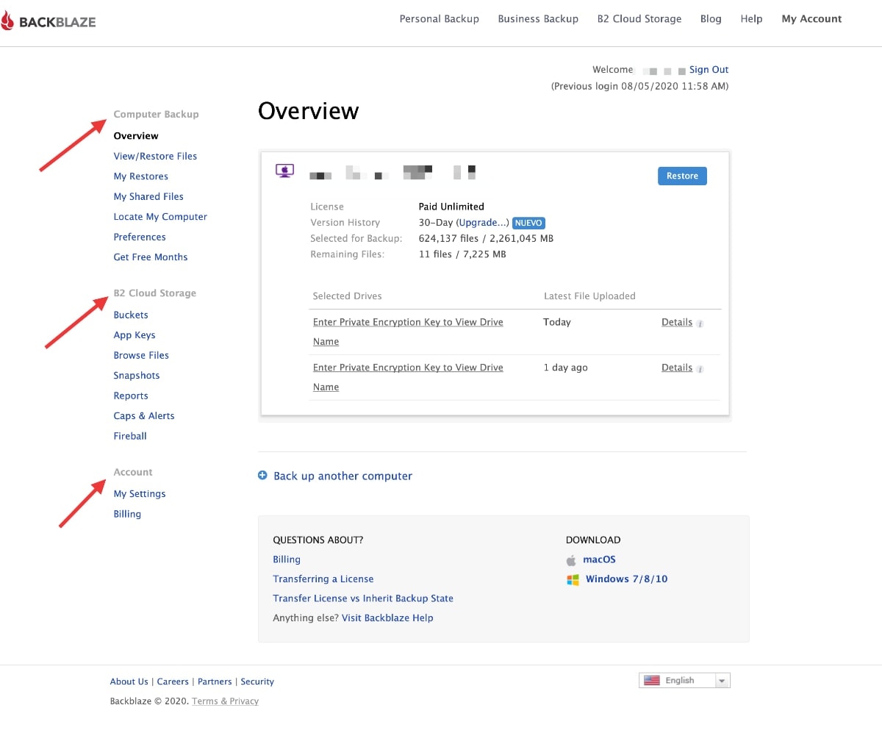Open View/Restore Files in sidebar
Image resolution: width=882 pixels, height=733 pixels.
(x=155, y=156)
